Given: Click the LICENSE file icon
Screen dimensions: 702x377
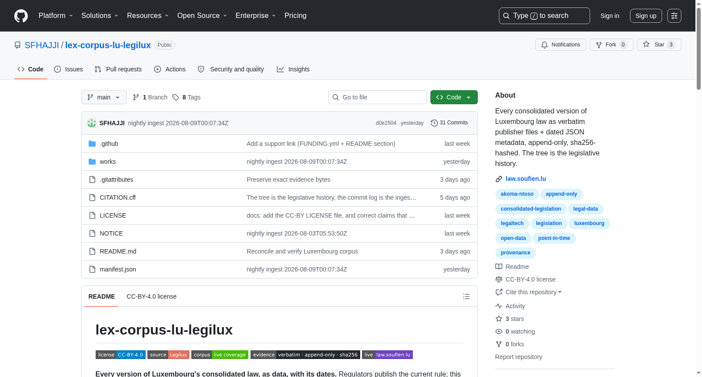Looking at the screenshot, I should [x=92, y=215].
